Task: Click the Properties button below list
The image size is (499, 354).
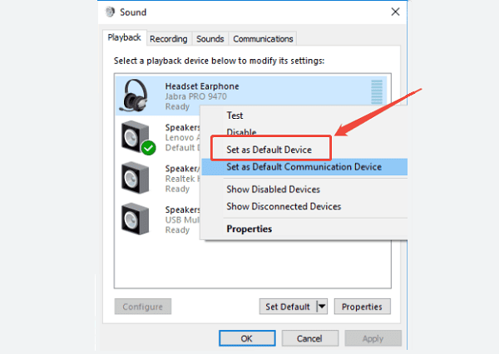Action: [362, 307]
